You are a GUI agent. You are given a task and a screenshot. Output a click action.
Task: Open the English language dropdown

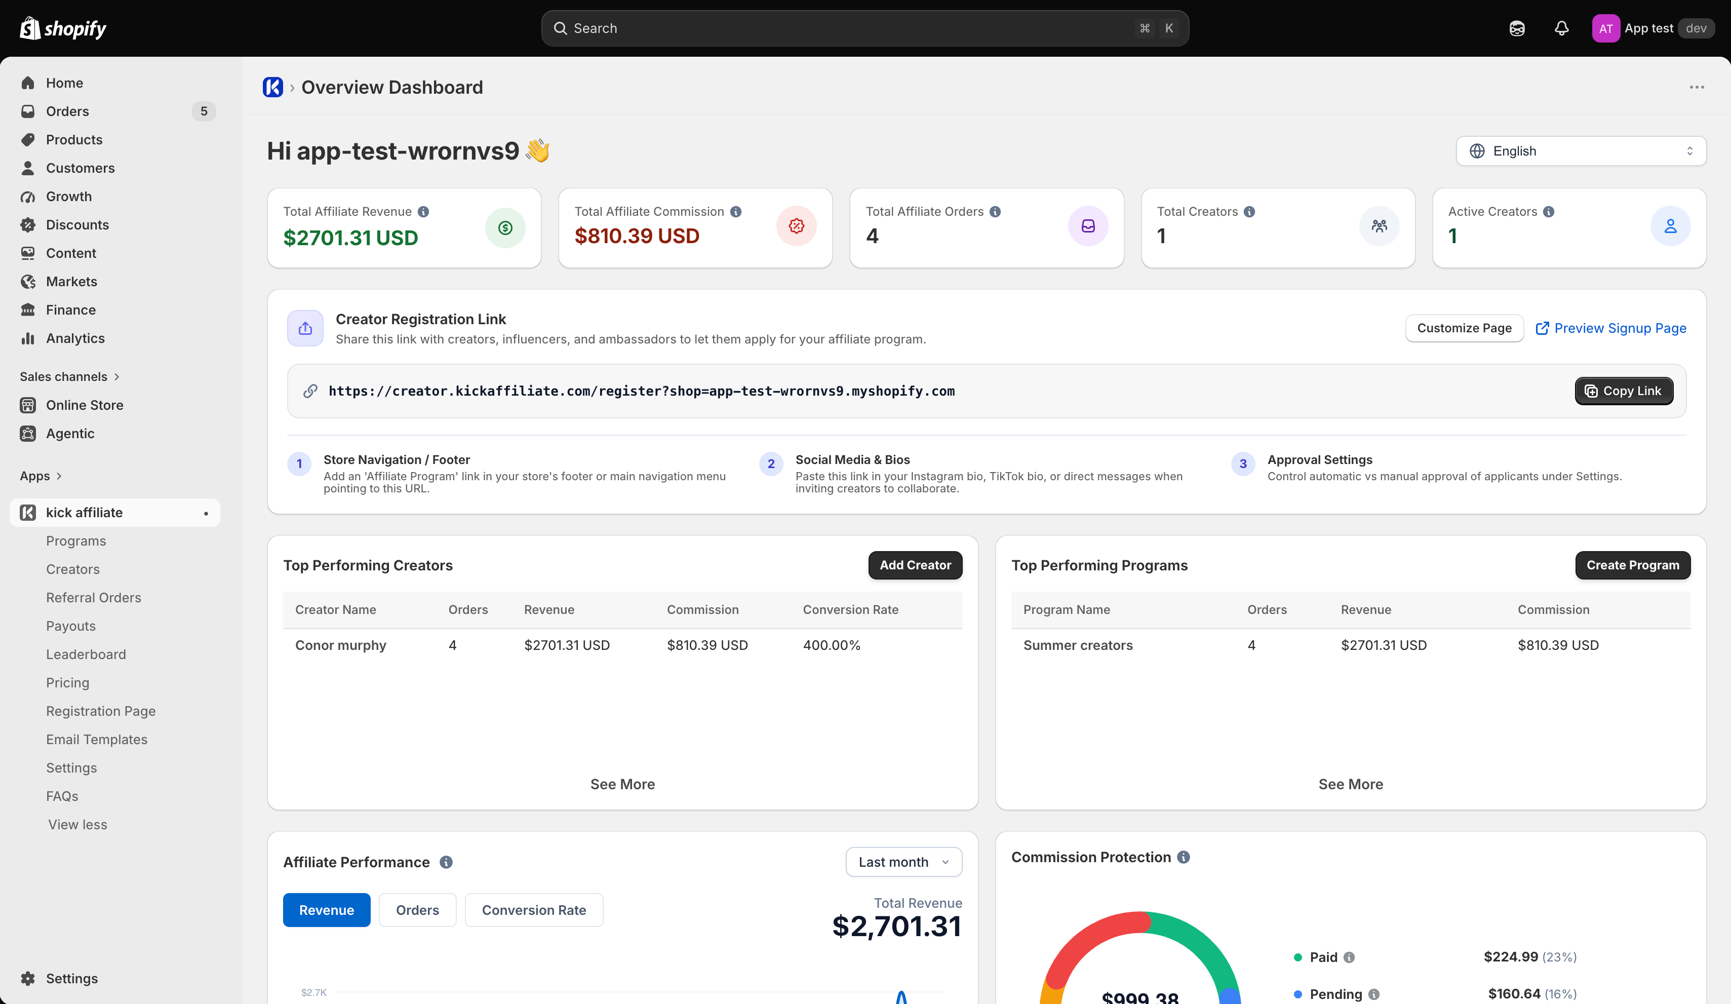[x=1581, y=150]
